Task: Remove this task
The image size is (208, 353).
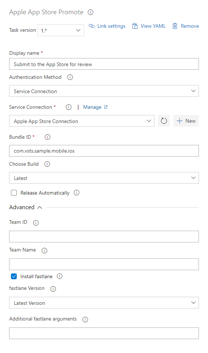Action: pyautogui.click(x=185, y=26)
